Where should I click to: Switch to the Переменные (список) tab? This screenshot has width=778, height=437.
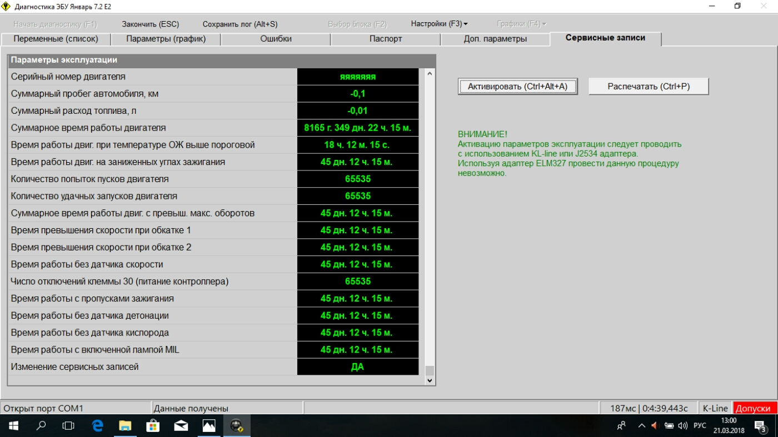pos(56,39)
